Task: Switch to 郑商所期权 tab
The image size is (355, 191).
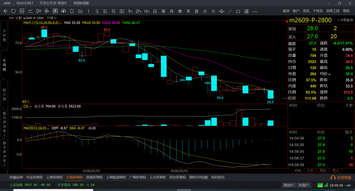Action: point(94,177)
